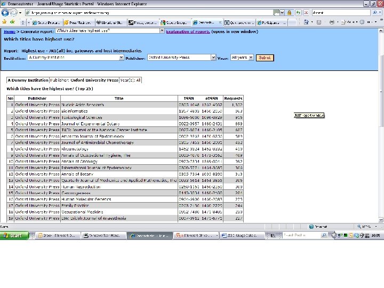Click the green Refresh page icon

(298, 12)
